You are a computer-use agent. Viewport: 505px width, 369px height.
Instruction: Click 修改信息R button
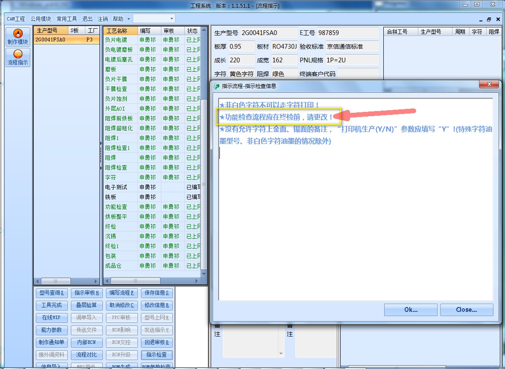point(157,305)
